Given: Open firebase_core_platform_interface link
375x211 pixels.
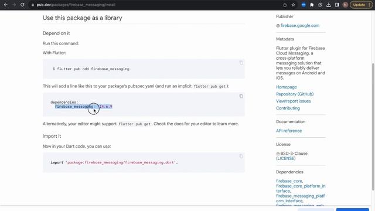Looking at the screenshot, I should click(301, 189).
